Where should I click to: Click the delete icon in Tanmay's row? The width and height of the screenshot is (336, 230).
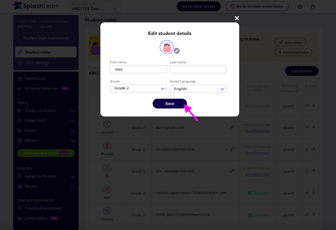[313, 214]
